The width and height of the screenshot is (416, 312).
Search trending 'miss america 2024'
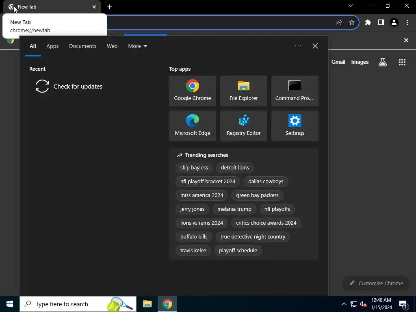click(201, 195)
